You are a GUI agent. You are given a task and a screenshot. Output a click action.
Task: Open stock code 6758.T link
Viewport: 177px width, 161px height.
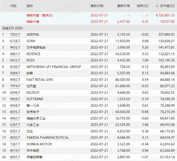15,41
